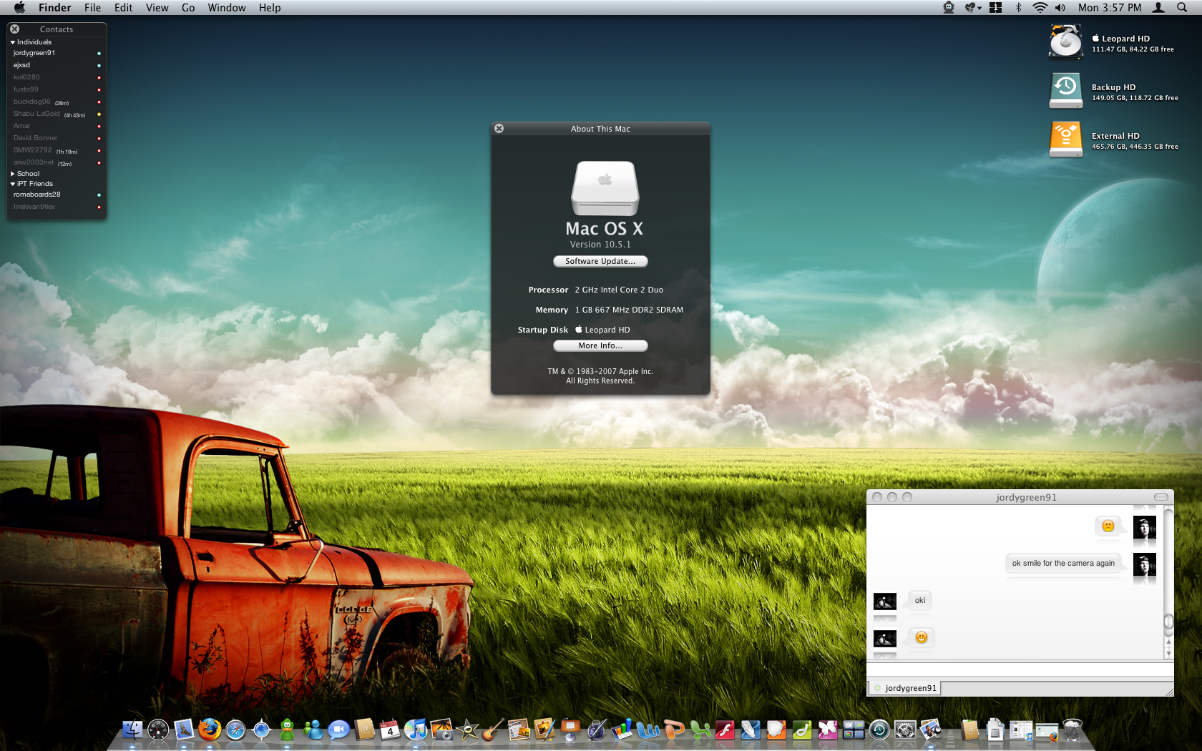Launch System Preferences gear icon in dock
This screenshot has height=751, width=1202.
coord(905,730)
